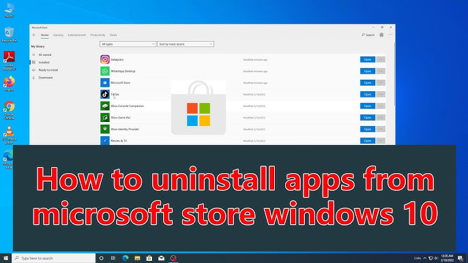The width and height of the screenshot is (468, 263).
Task: Select the Microsoft Store app icon in list
Action: coord(105,82)
